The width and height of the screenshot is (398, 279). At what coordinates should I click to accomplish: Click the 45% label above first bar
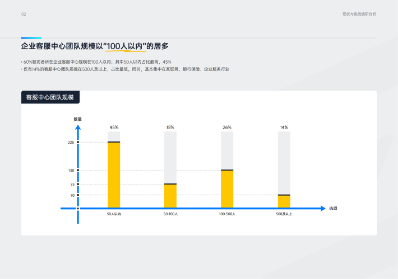coord(114,127)
